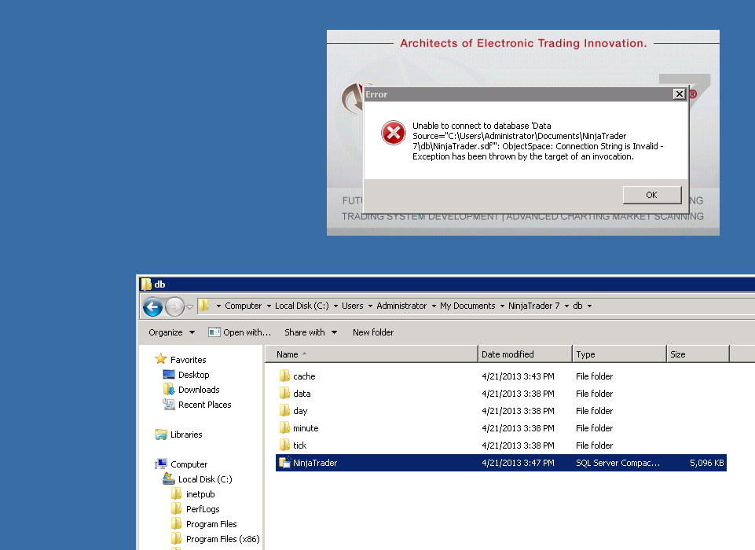
Task: Click the Libraries icon in sidebar
Action: (x=161, y=434)
